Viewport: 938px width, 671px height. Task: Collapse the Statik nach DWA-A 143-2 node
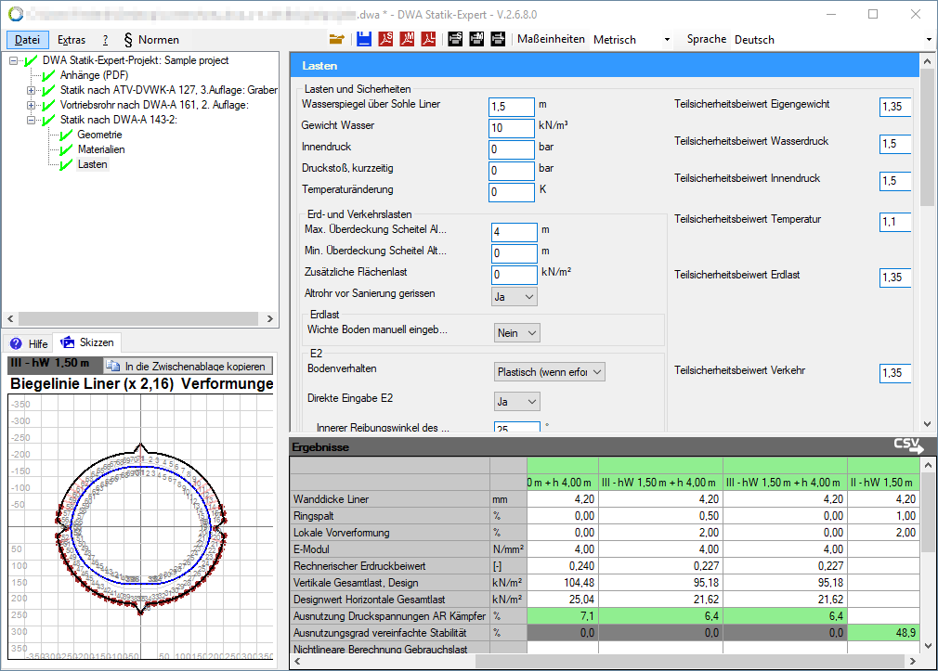pos(32,120)
